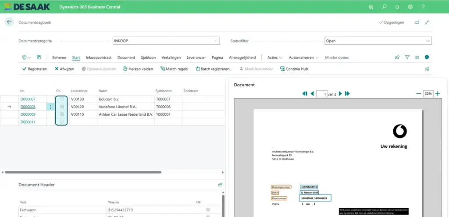Open document D000009 link
This screenshot has width=449, height=217.
[28, 114]
